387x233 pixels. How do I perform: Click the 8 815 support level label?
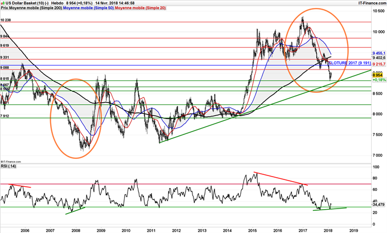(5, 79)
